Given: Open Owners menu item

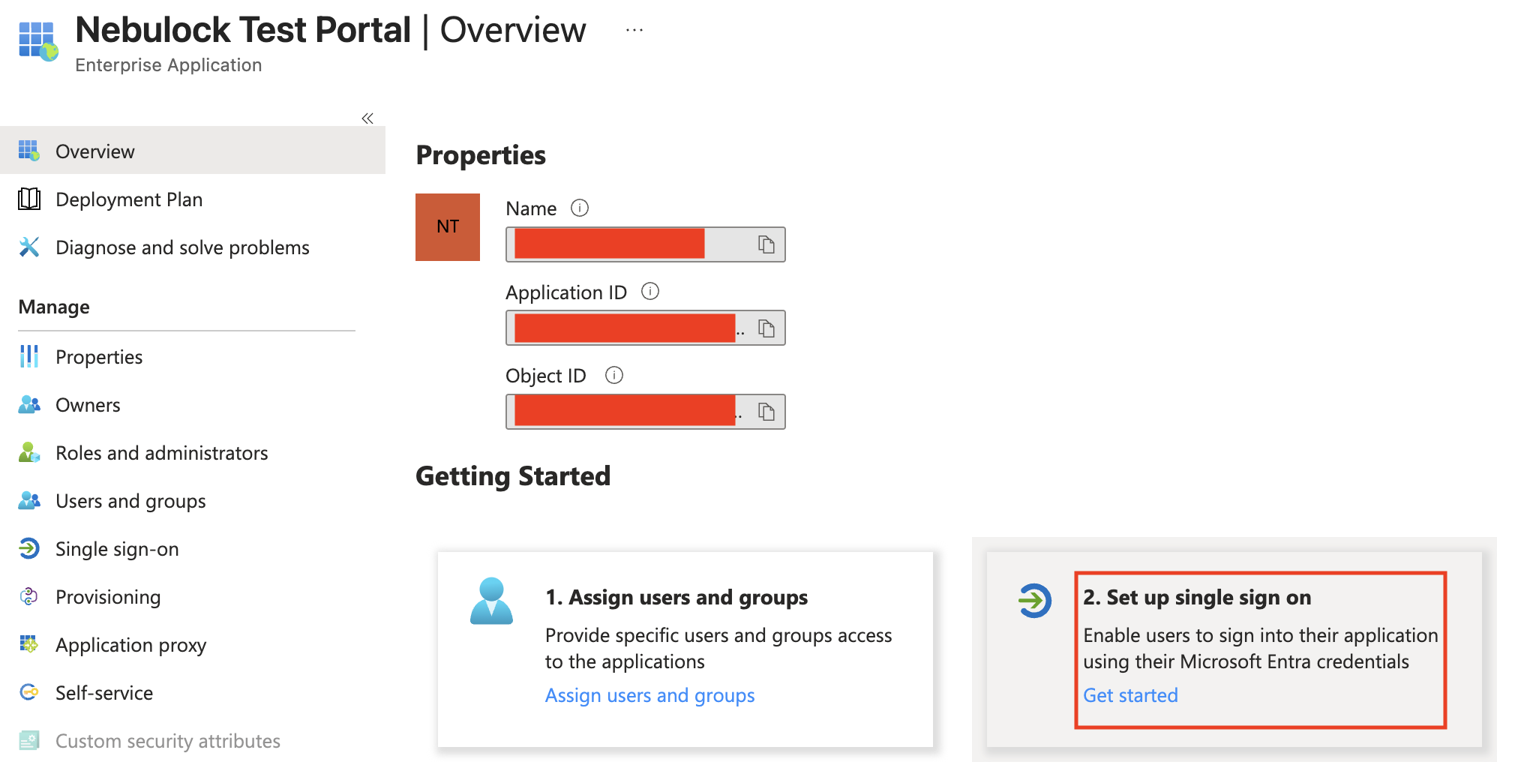Looking at the screenshot, I should 88,405.
